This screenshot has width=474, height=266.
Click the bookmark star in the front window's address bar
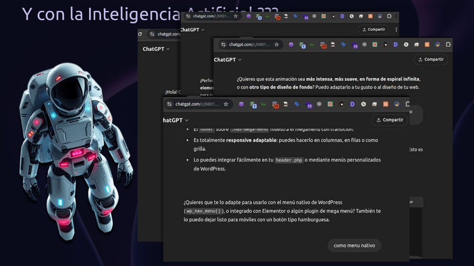pos(226,104)
